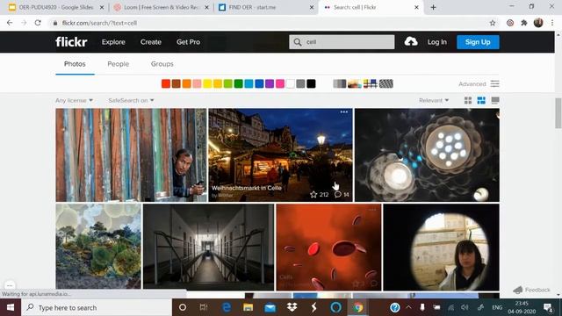Image resolution: width=562 pixels, height=316 pixels.
Task: Bookmark this page with the star icon
Action: pyautogui.click(x=493, y=23)
